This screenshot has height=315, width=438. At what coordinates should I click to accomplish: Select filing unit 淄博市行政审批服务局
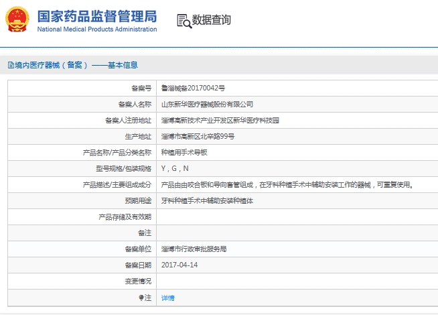pos(194,249)
